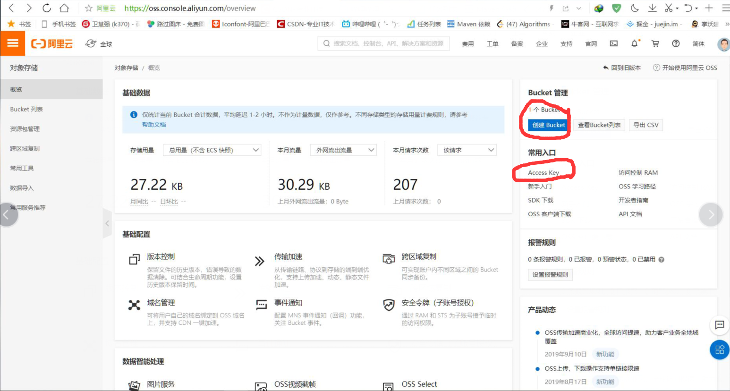This screenshot has height=391, width=730.
Task: Click the 阿里云 logo
Action: pyautogui.click(x=52, y=44)
